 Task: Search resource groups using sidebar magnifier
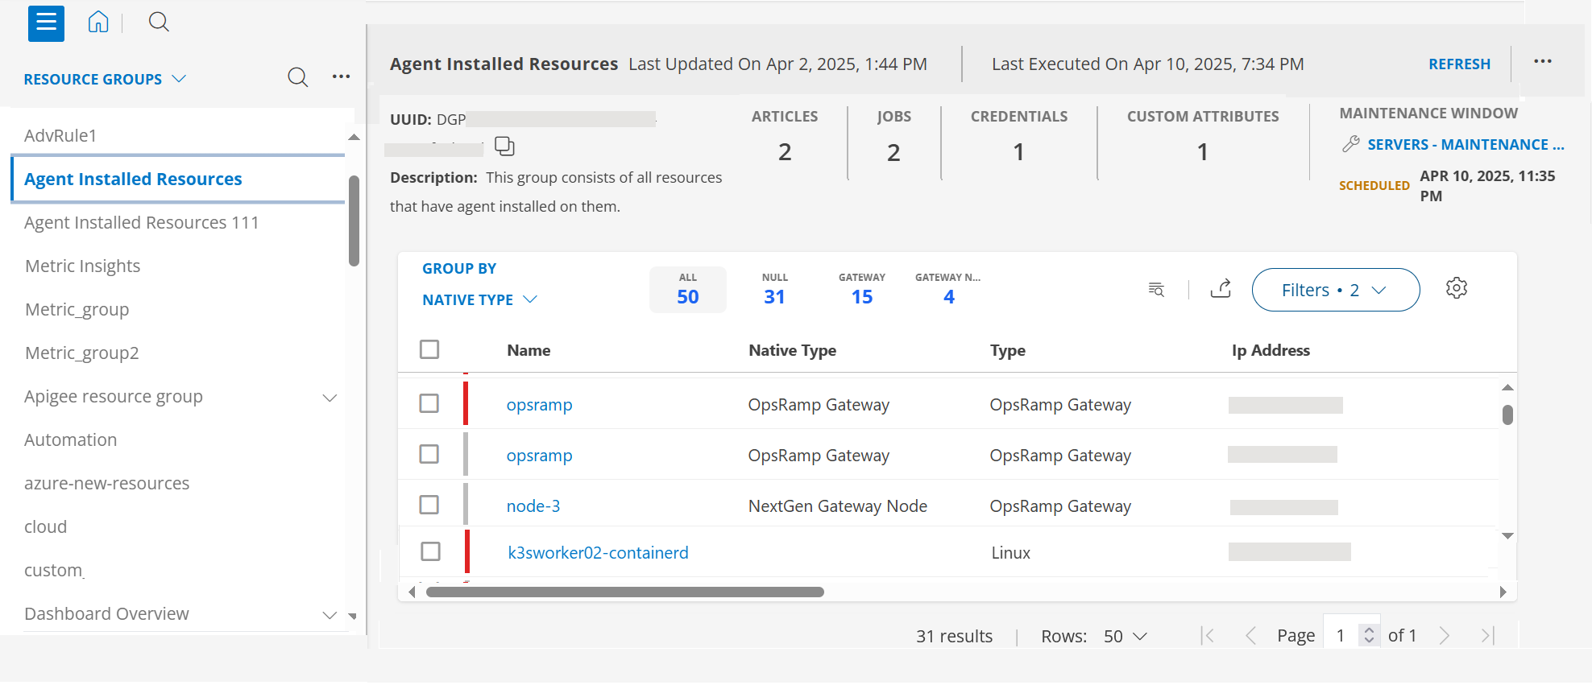click(x=297, y=77)
